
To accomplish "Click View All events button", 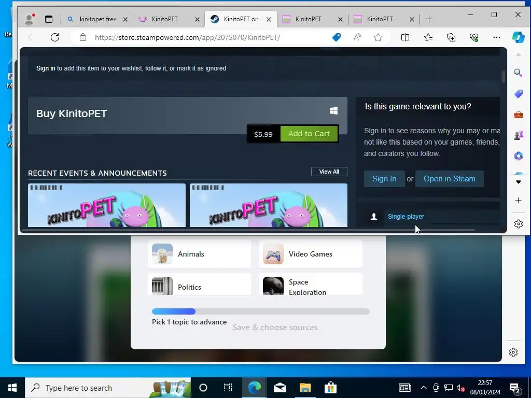I will [329, 172].
